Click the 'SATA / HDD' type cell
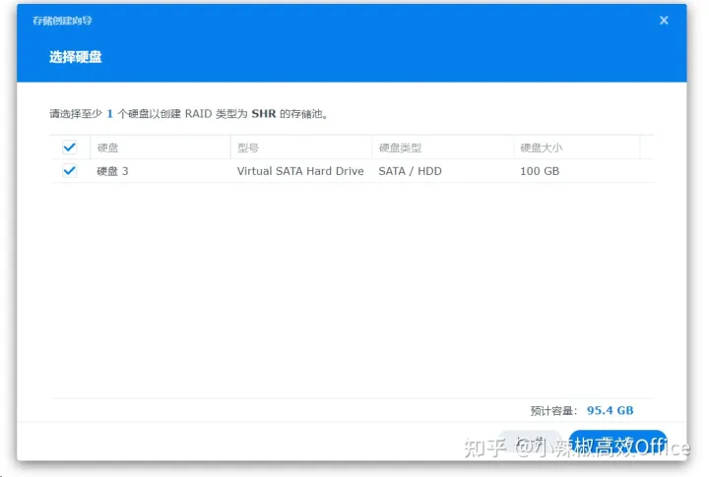Image resolution: width=709 pixels, height=477 pixels. point(410,171)
